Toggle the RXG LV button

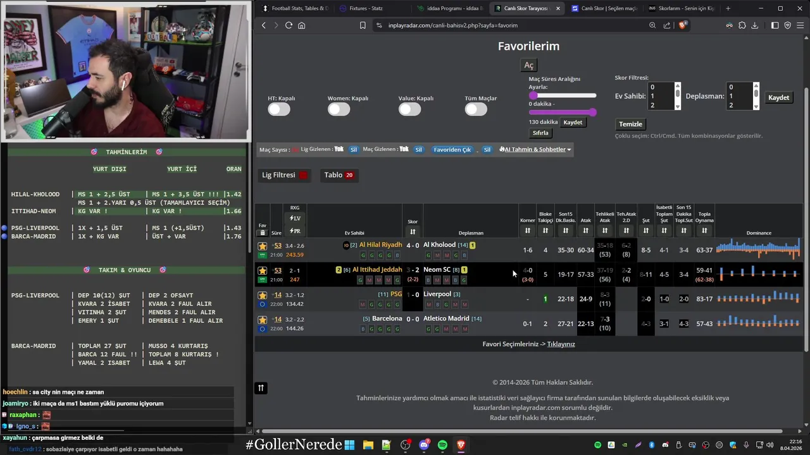click(x=295, y=218)
